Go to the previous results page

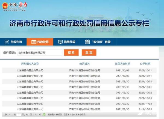click(10, 115)
